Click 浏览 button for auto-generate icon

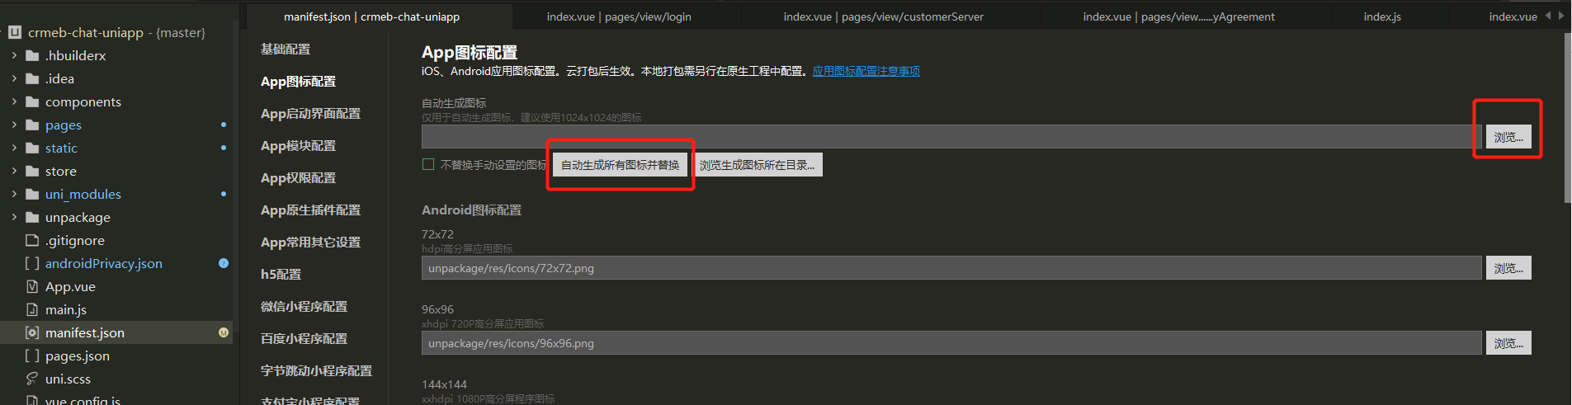(1508, 137)
